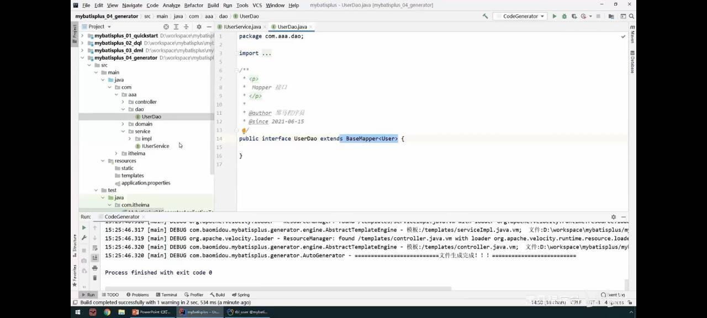
Task: Close the UserDao.java editor tab
Action: click(x=312, y=26)
